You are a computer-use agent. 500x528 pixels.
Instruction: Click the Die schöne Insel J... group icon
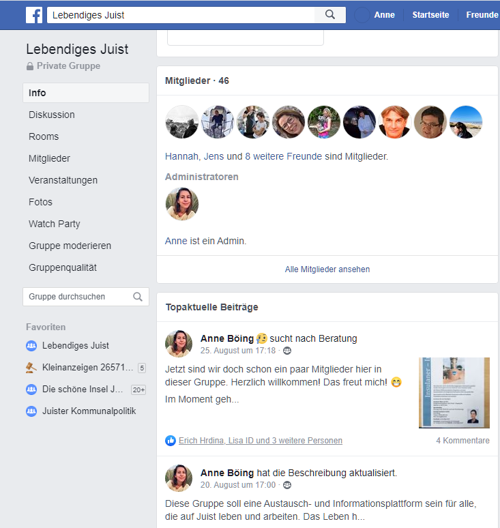coord(31,390)
